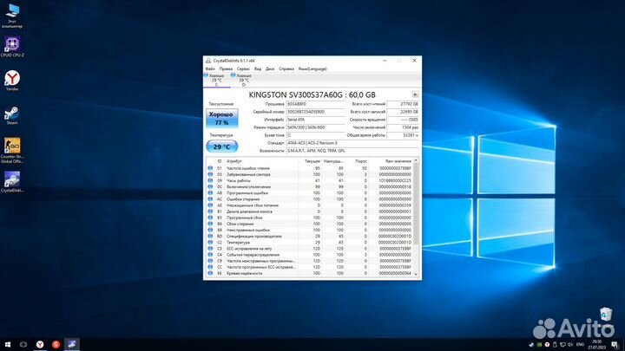Select the C: disk tab
This screenshot has height=351, width=625.
point(217,80)
